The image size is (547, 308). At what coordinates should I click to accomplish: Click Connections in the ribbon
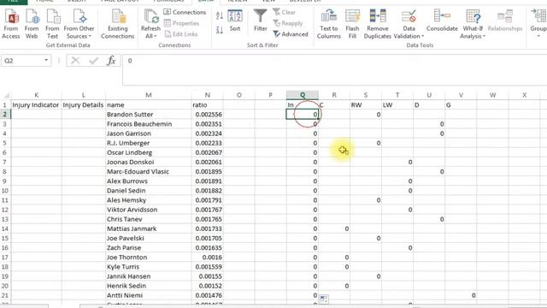click(185, 12)
